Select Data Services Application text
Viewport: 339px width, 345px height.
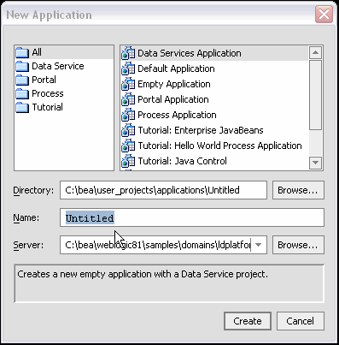(190, 53)
